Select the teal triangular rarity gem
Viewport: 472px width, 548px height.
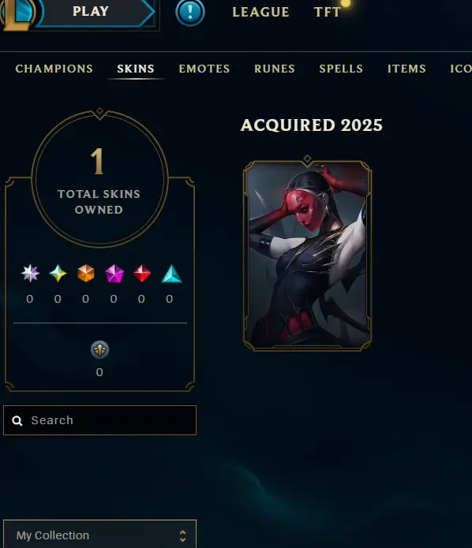pos(171,274)
